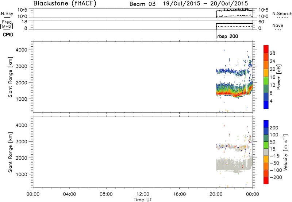292x202 pixels.
Task: Click the red top segment of Power colorbar
Action: tap(266, 49)
